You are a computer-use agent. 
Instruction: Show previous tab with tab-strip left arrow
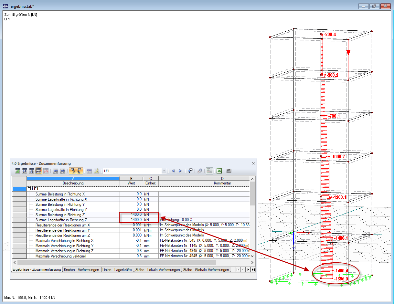(243, 269)
